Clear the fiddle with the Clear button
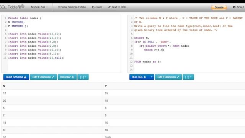Screen dimensions: 245x138 pos(97,7)
